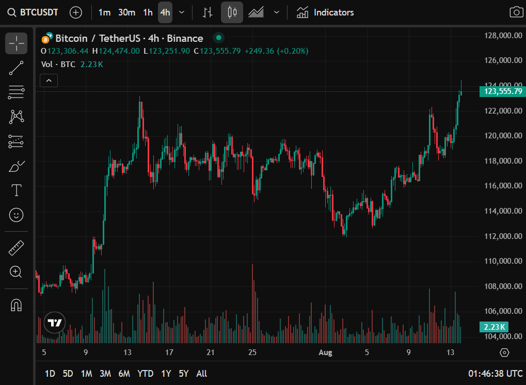Toggle the bar replay/compare bars button
This screenshot has height=385, width=526.
point(208,12)
